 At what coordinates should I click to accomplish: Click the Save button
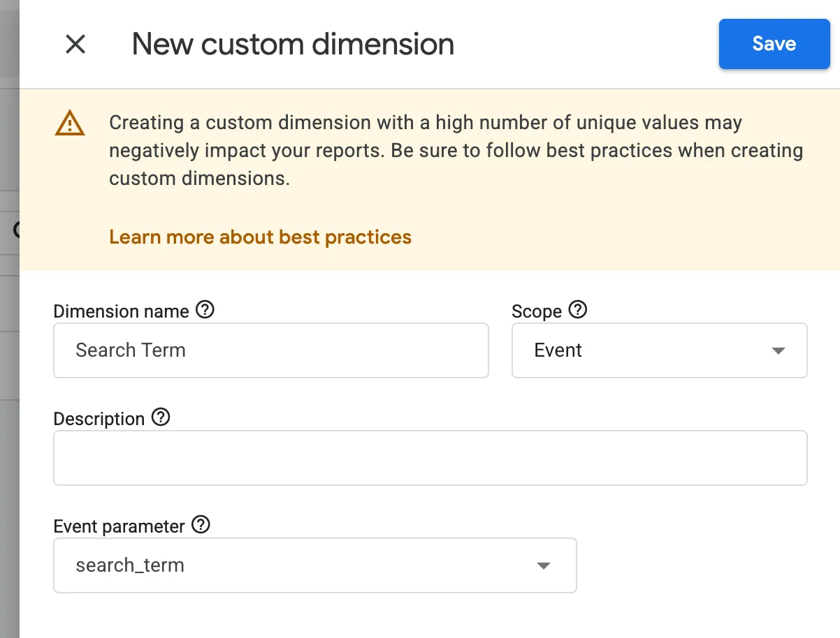[774, 44]
